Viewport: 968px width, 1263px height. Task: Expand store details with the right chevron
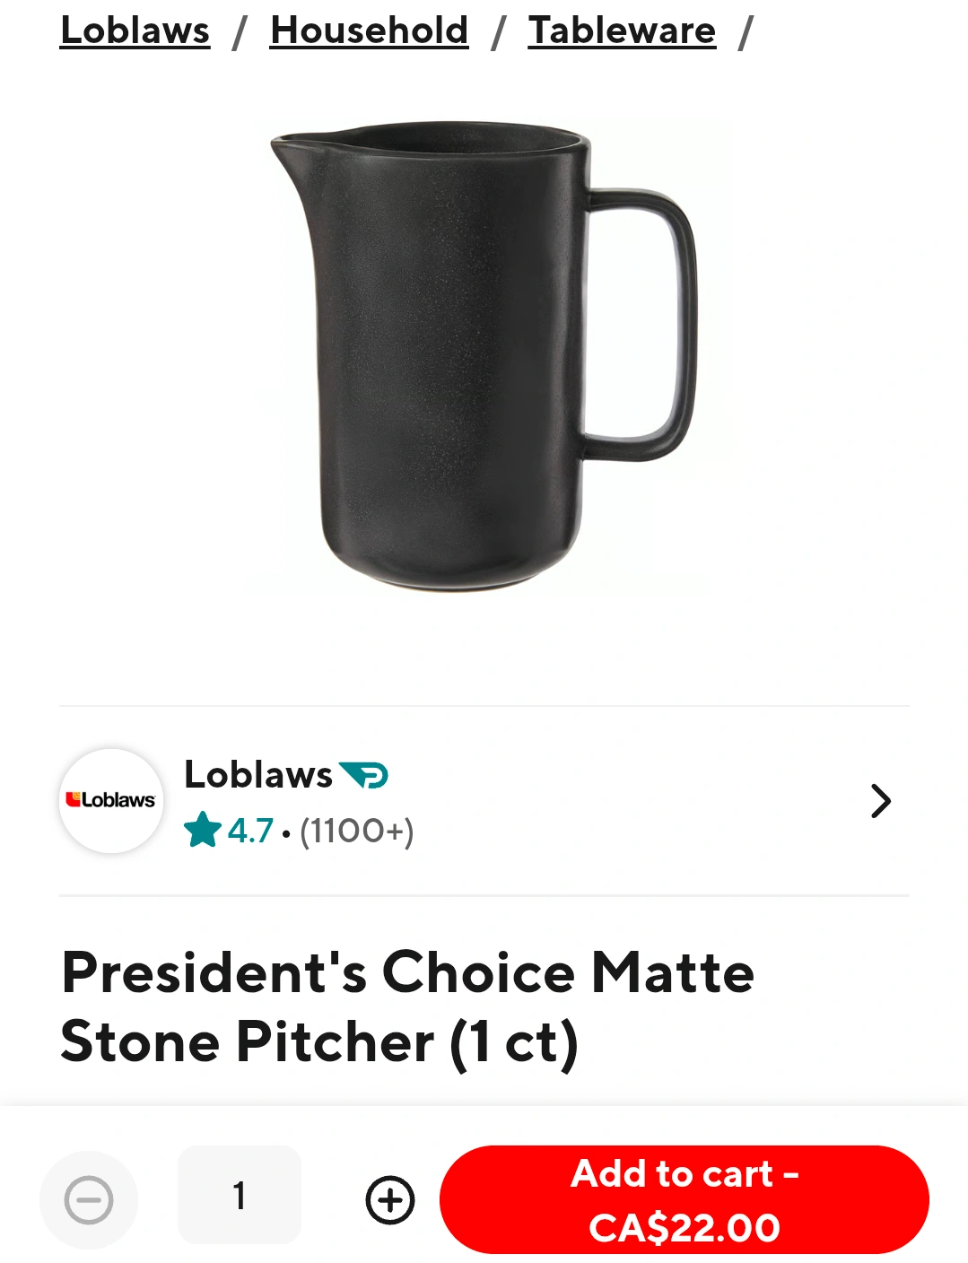click(x=881, y=801)
